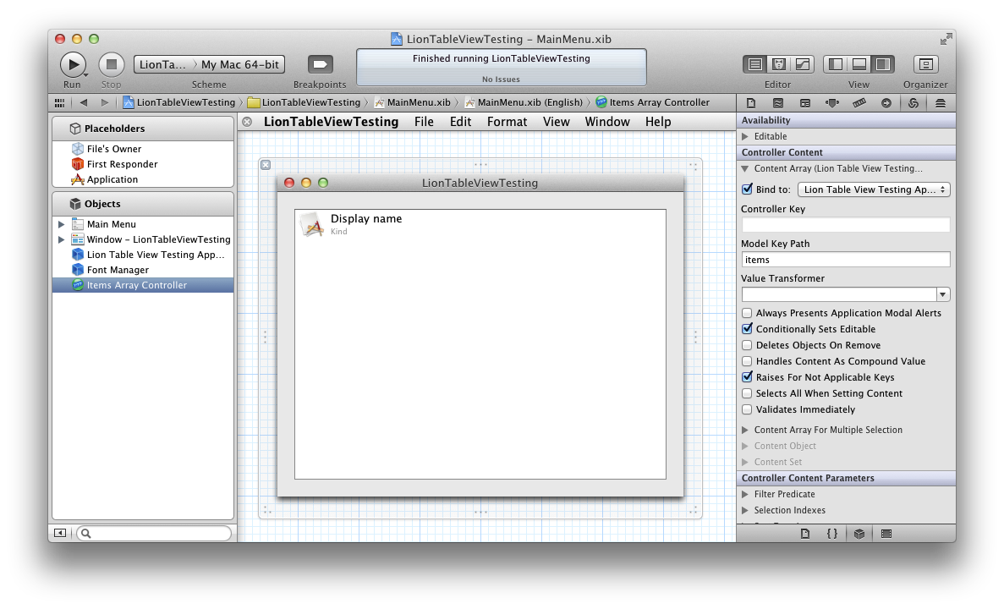Open the View menu in designed menubar

point(557,122)
